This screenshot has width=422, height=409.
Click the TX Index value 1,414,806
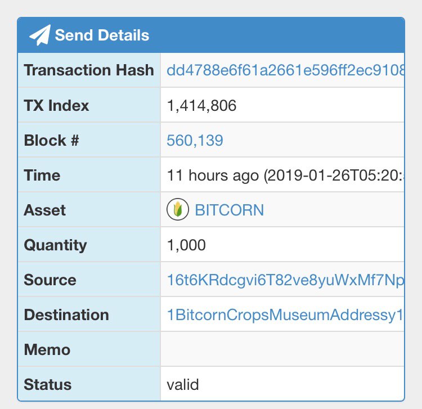pyautogui.click(x=201, y=105)
